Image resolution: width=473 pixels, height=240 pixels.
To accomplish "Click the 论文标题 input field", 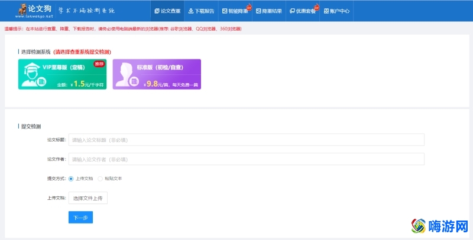I will [x=247, y=140].
